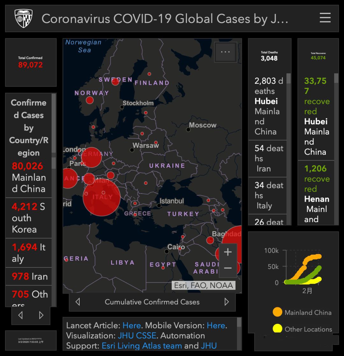
Task: Open the Lancet Article Here link
Action: pos(132,325)
